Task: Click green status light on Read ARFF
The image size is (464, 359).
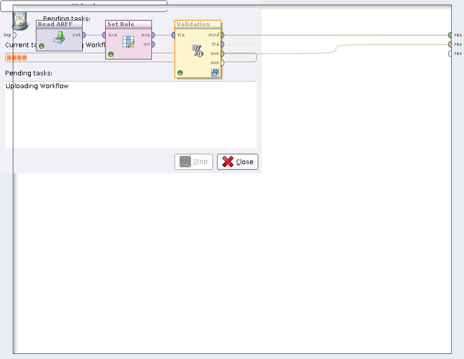Action: 42,46
